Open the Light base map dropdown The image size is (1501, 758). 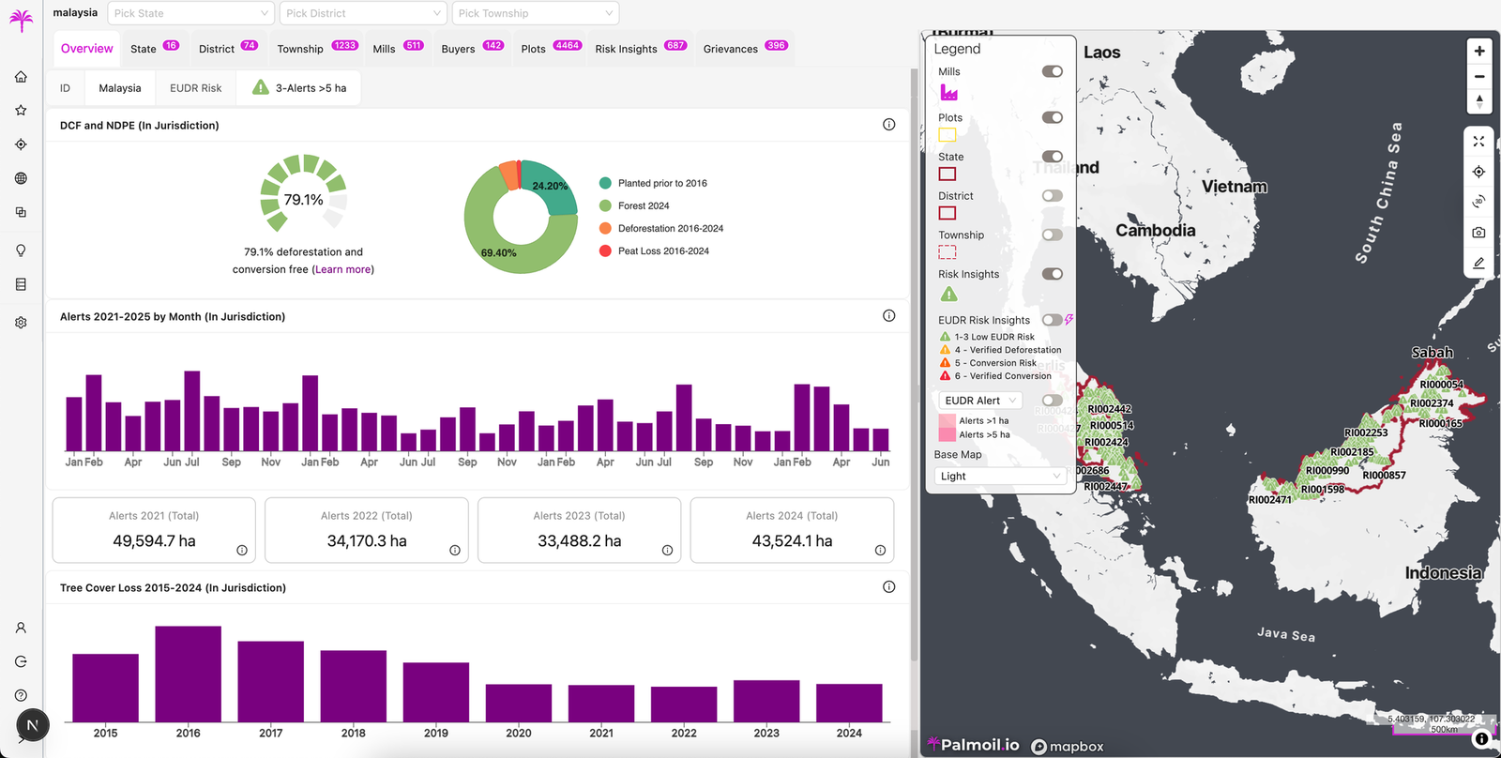(x=1001, y=477)
